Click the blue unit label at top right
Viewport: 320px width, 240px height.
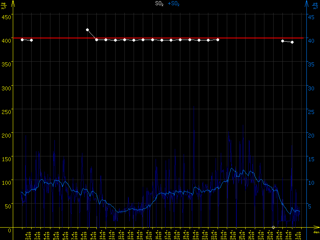(316, 5)
